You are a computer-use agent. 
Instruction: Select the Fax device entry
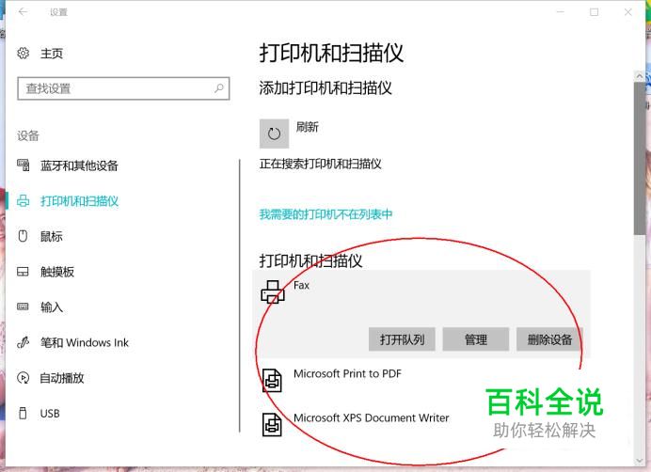(421, 314)
